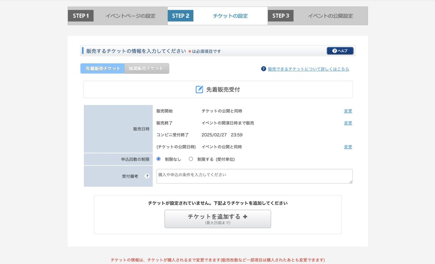Click inside the 受付備考 text field
The height and width of the screenshot is (264, 435).
point(254,176)
